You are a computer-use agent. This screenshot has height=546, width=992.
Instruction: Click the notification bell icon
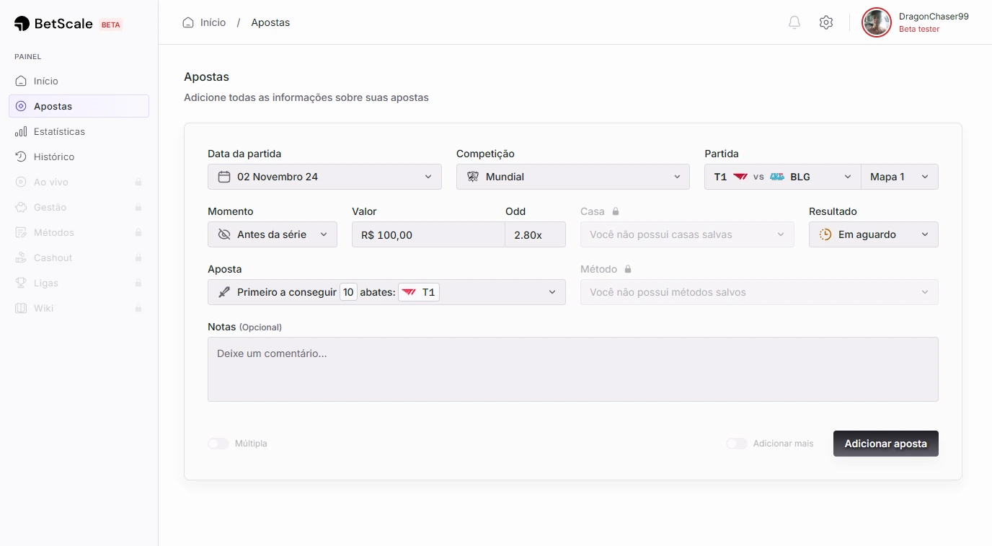[x=794, y=22]
